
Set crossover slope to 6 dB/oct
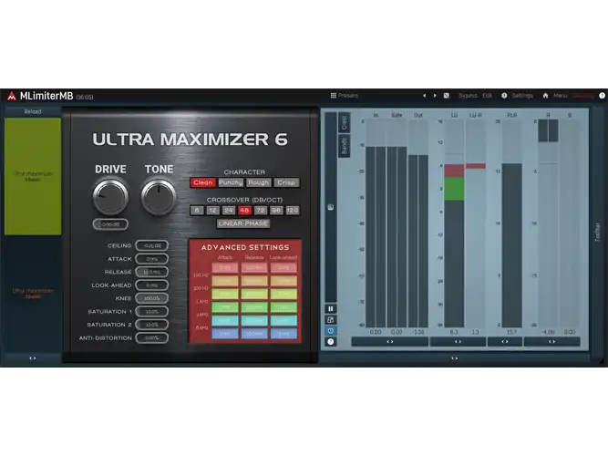coord(197,211)
